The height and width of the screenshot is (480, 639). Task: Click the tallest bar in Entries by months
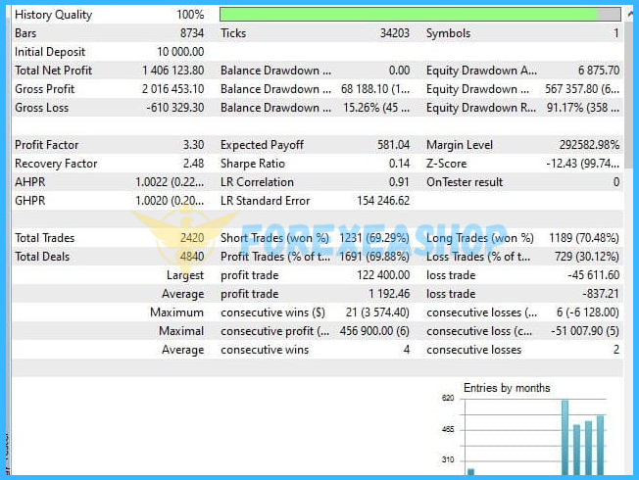click(x=565, y=438)
